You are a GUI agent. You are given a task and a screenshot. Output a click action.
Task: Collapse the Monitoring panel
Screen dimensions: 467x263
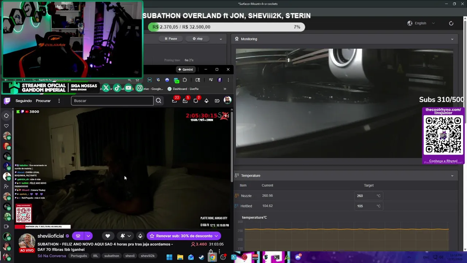tap(452, 39)
